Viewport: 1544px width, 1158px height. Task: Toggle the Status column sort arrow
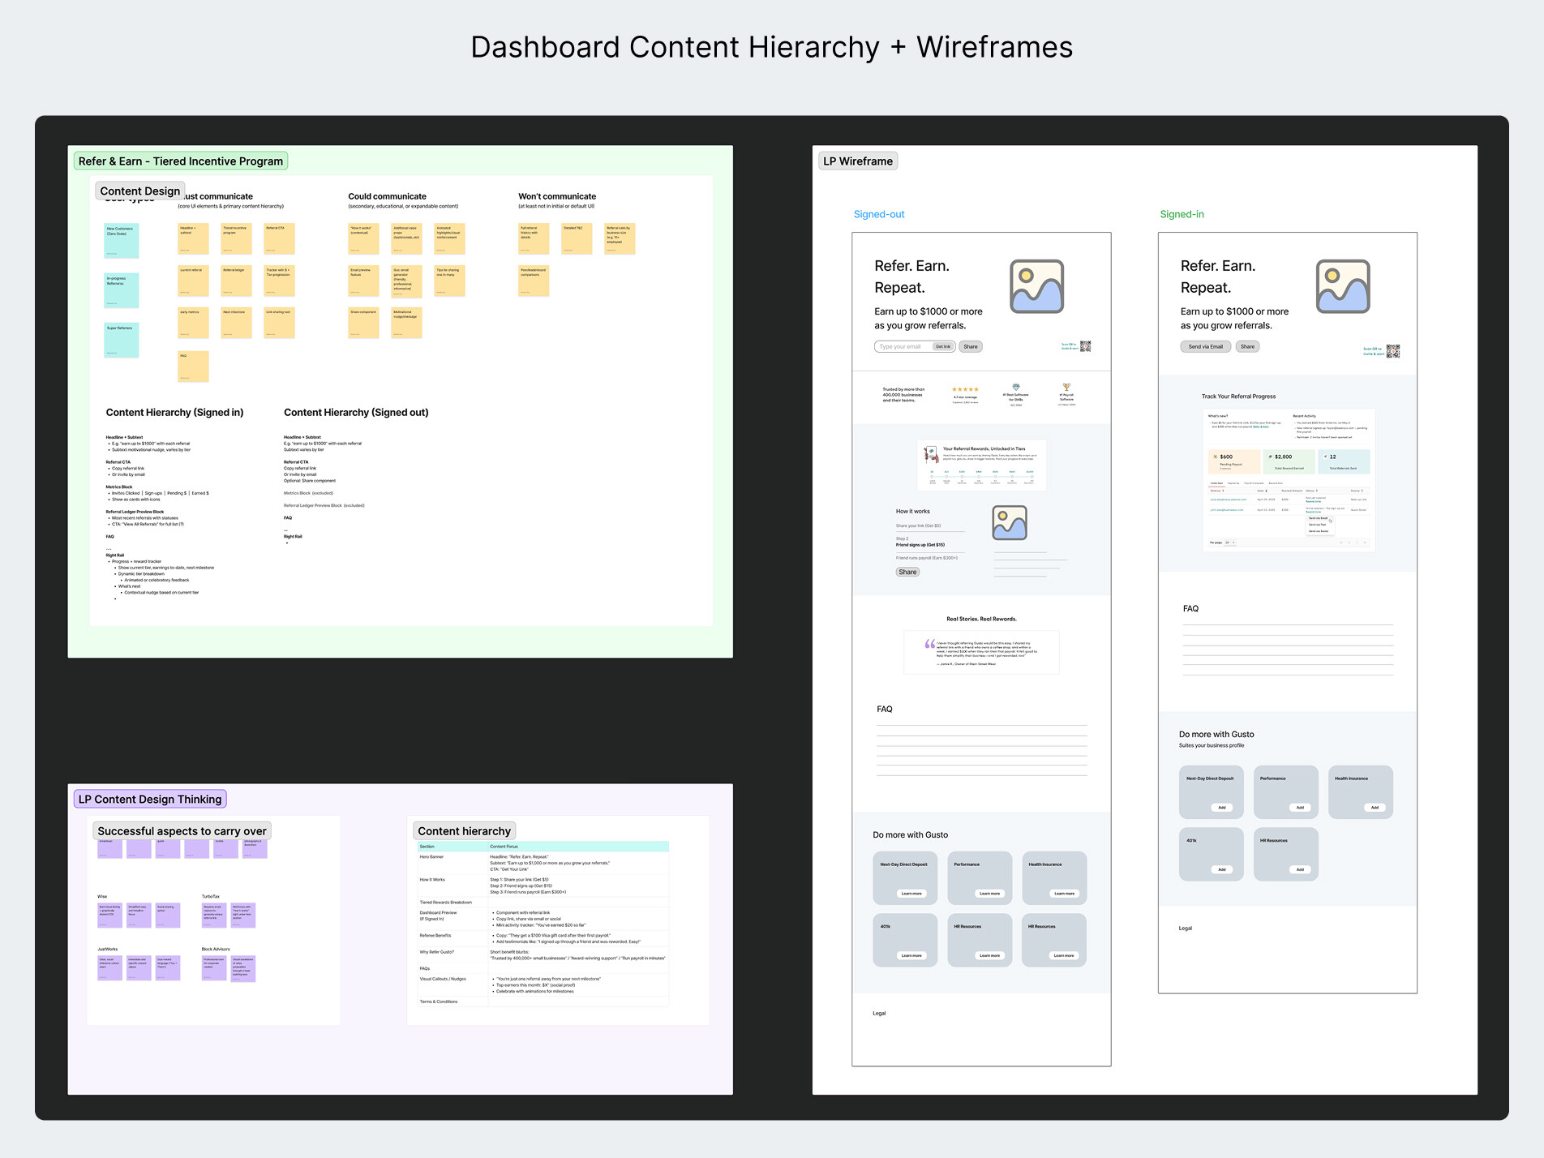pos(1316,491)
